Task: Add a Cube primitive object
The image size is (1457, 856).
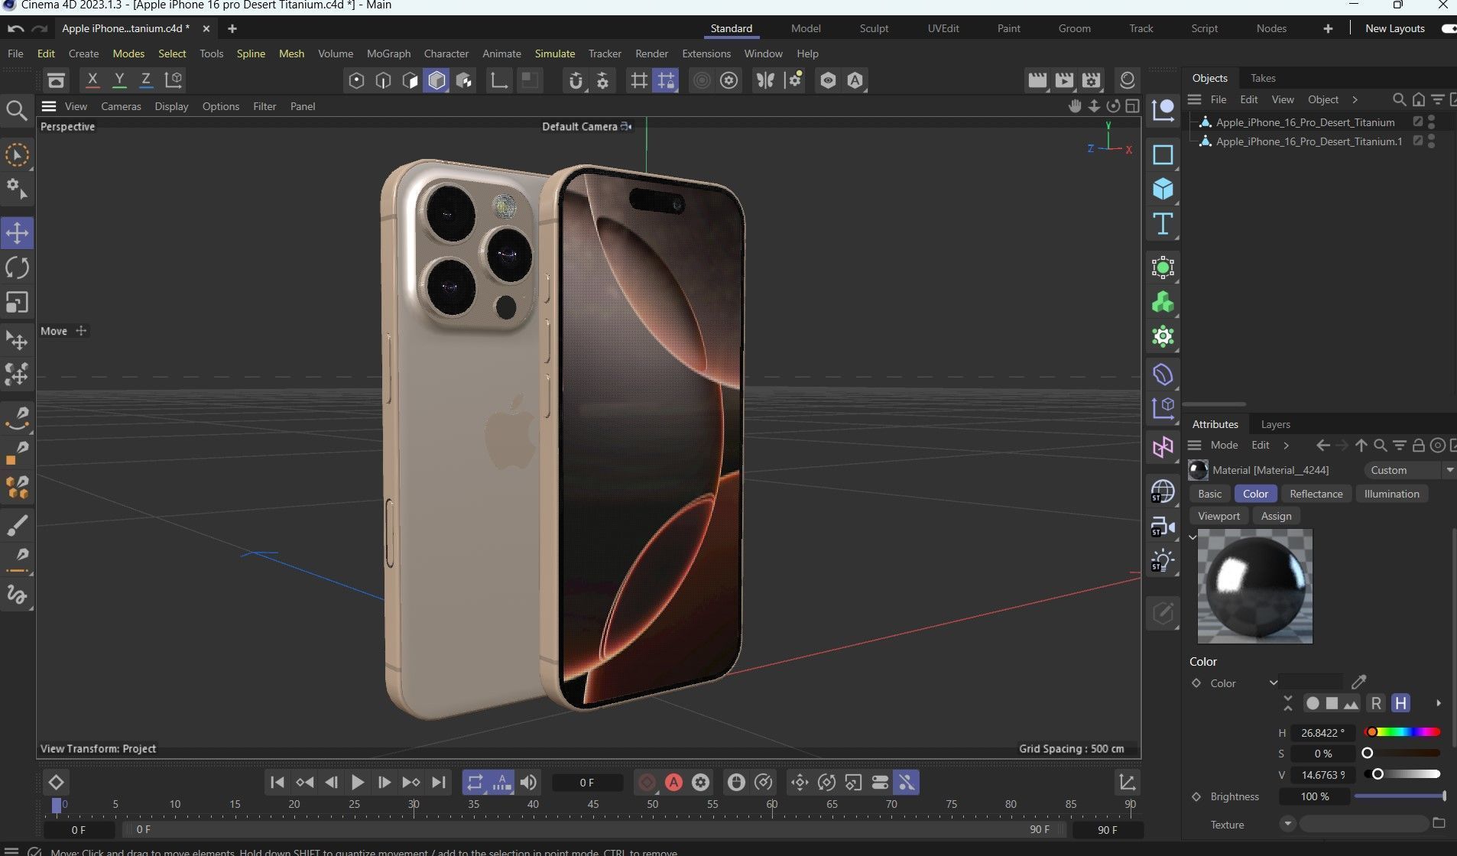Action: [x=1163, y=189]
